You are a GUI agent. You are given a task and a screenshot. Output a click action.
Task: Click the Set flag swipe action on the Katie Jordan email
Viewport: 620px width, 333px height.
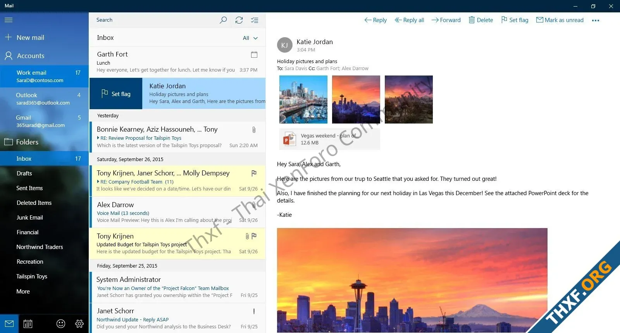tap(116, 94)
